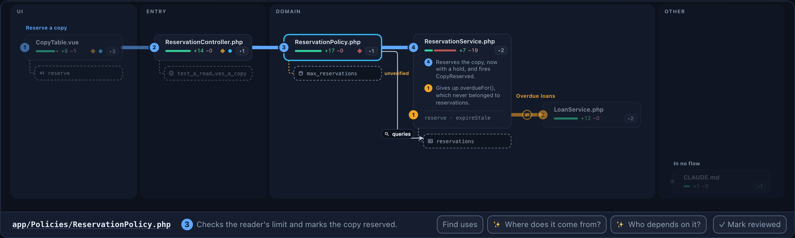Click the 'reserve · expireStale' methods text
This screenshot has height=238, width=795.
(x=458, y=118)
